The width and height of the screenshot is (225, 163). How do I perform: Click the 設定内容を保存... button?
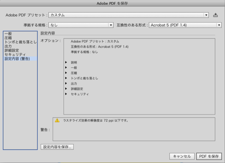pos(57,147)
